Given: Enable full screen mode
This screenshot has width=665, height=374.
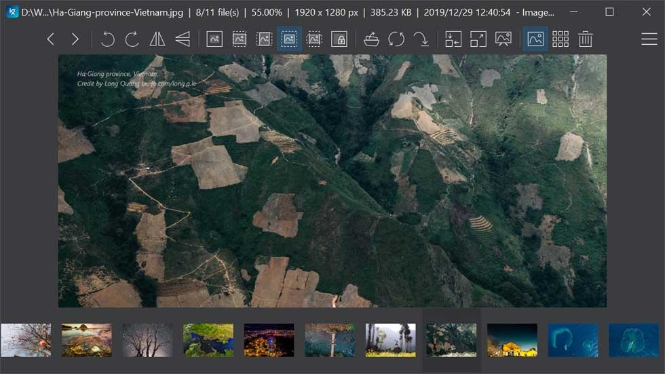Looking at the screenshot, I should [478, 39].
